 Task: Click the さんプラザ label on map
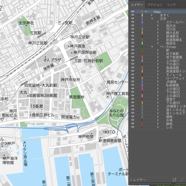(x=52, y=60)
